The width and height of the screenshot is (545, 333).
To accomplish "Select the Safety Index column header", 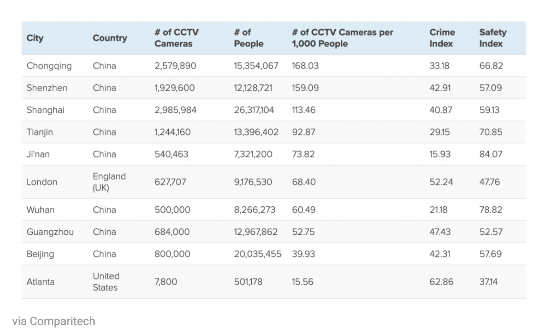I will pos(493,38).
